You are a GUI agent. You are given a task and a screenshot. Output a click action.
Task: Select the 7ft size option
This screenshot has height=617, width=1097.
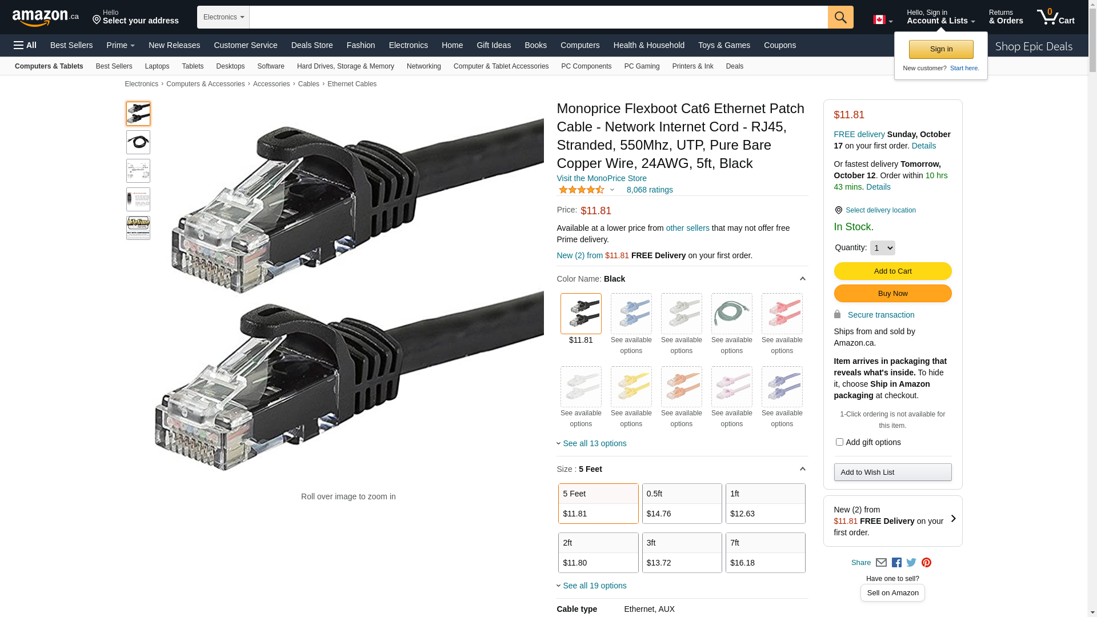[x=765, y=552]
